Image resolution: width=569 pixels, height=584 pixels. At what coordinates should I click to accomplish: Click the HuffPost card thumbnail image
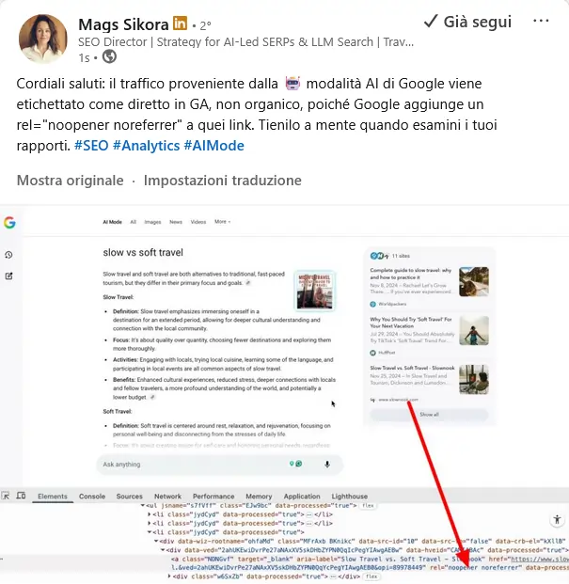click(474, 330)
